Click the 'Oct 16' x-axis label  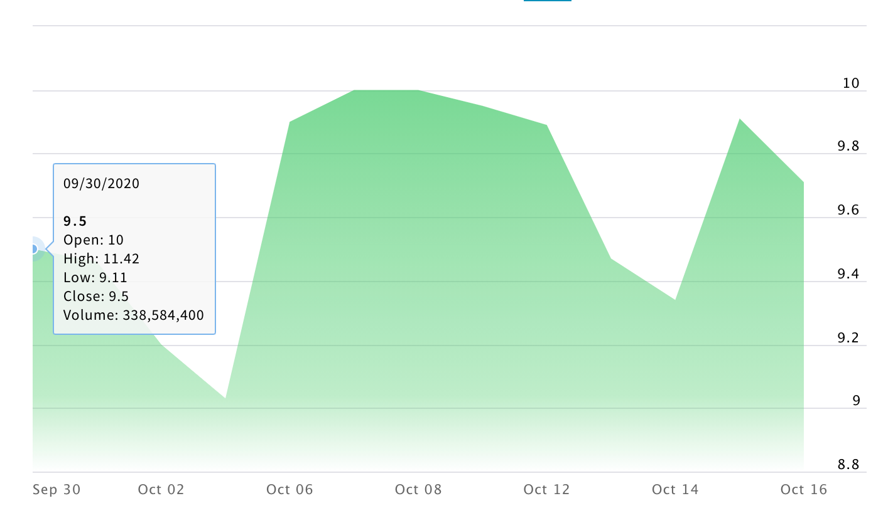[x=804, y=490]
